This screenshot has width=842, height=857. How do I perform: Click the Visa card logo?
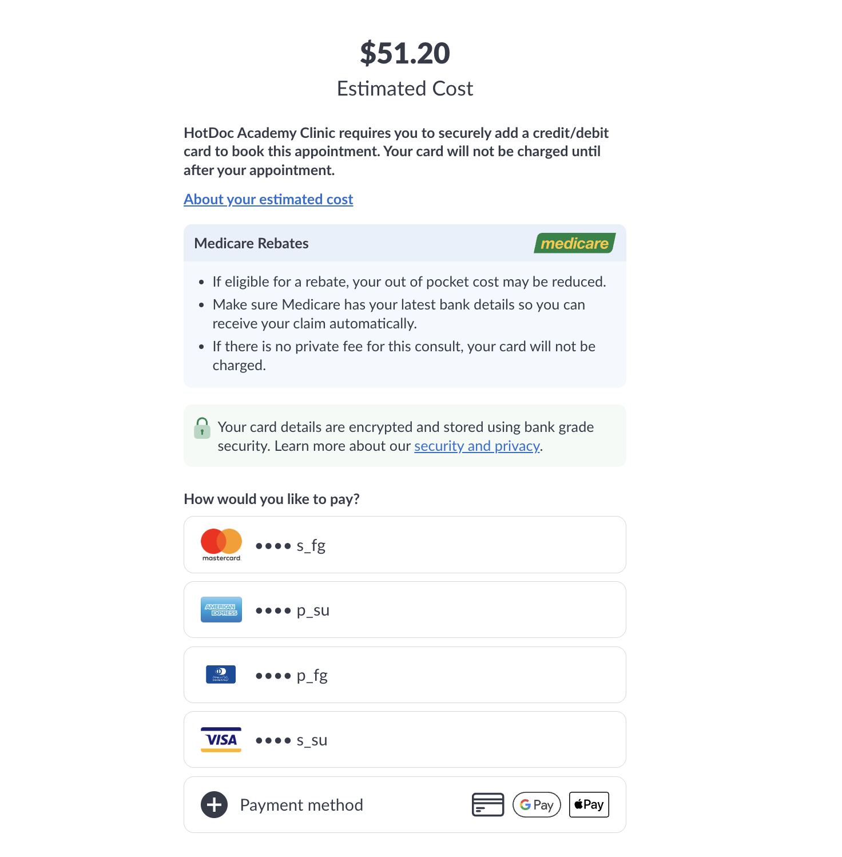click(x=221, y=739)
